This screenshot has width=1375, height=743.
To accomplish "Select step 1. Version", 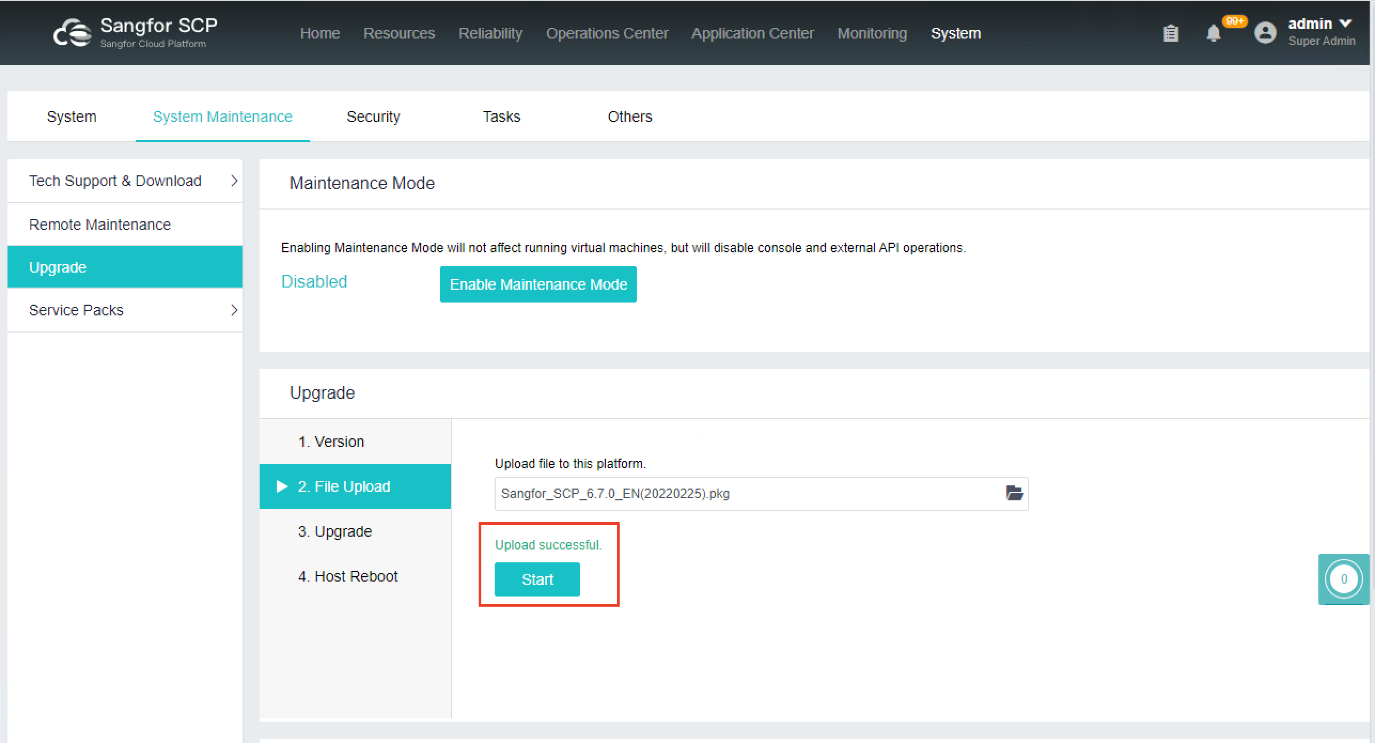I will [x=355, y=442].
